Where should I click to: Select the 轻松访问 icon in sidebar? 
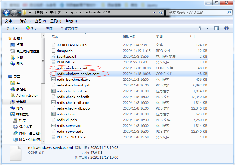(x=15, y=127)
